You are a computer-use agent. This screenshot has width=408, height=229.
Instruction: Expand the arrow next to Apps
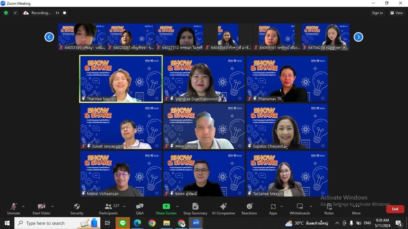pos(282,206)
